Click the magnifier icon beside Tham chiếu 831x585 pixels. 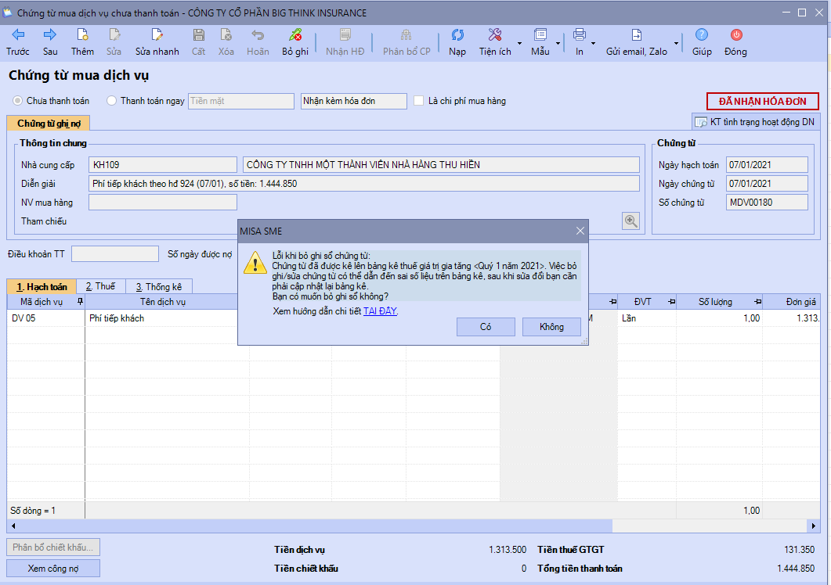(x=630, y=221)
